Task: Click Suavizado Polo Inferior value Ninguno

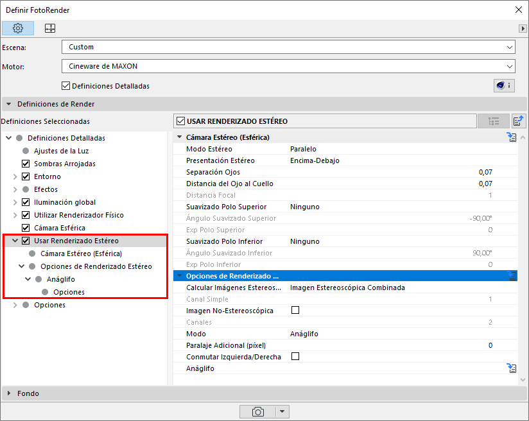Action: coord(305,241)
